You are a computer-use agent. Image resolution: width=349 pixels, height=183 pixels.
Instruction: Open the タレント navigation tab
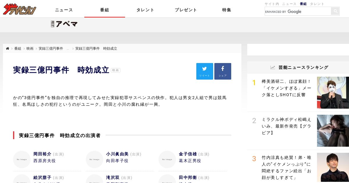[x=145, y=10]
